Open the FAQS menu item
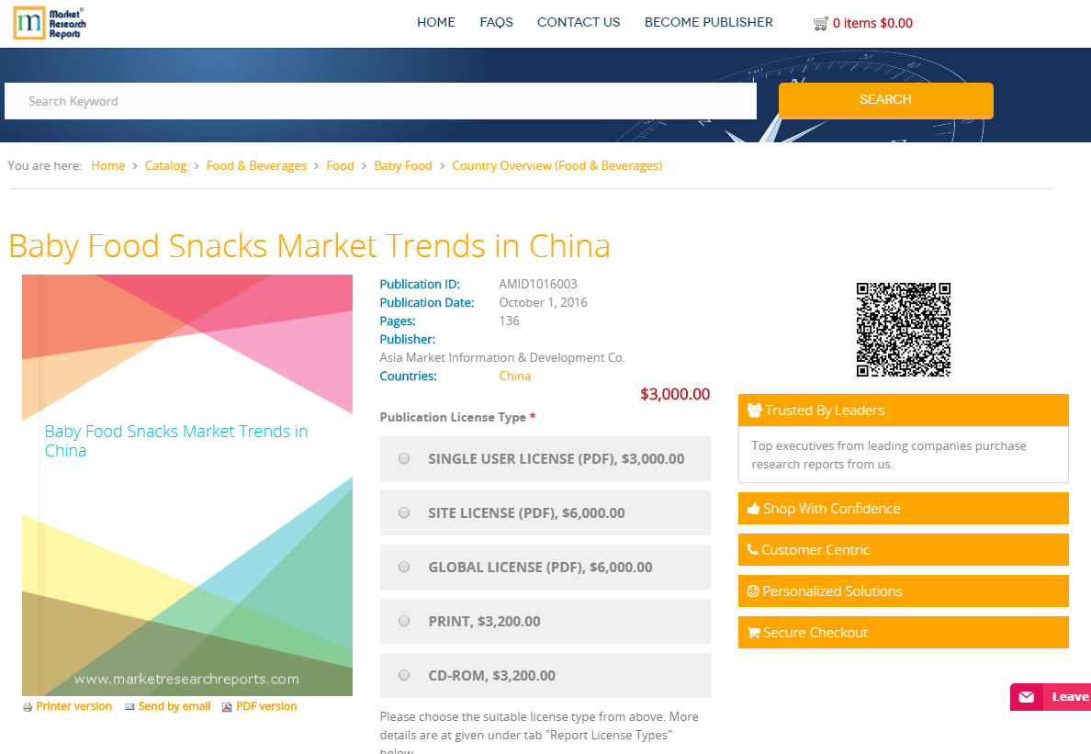The height and width of the screenshot is (754, 1091). click(x=496, y=22)
